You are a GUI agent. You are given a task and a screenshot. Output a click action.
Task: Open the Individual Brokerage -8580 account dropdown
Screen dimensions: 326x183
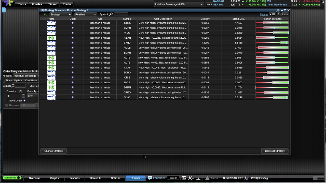click(179, 4)
